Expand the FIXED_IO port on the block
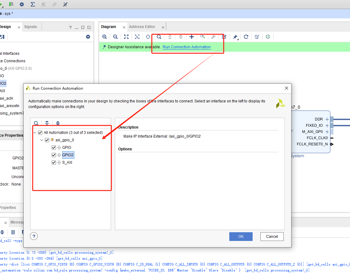 327,125
